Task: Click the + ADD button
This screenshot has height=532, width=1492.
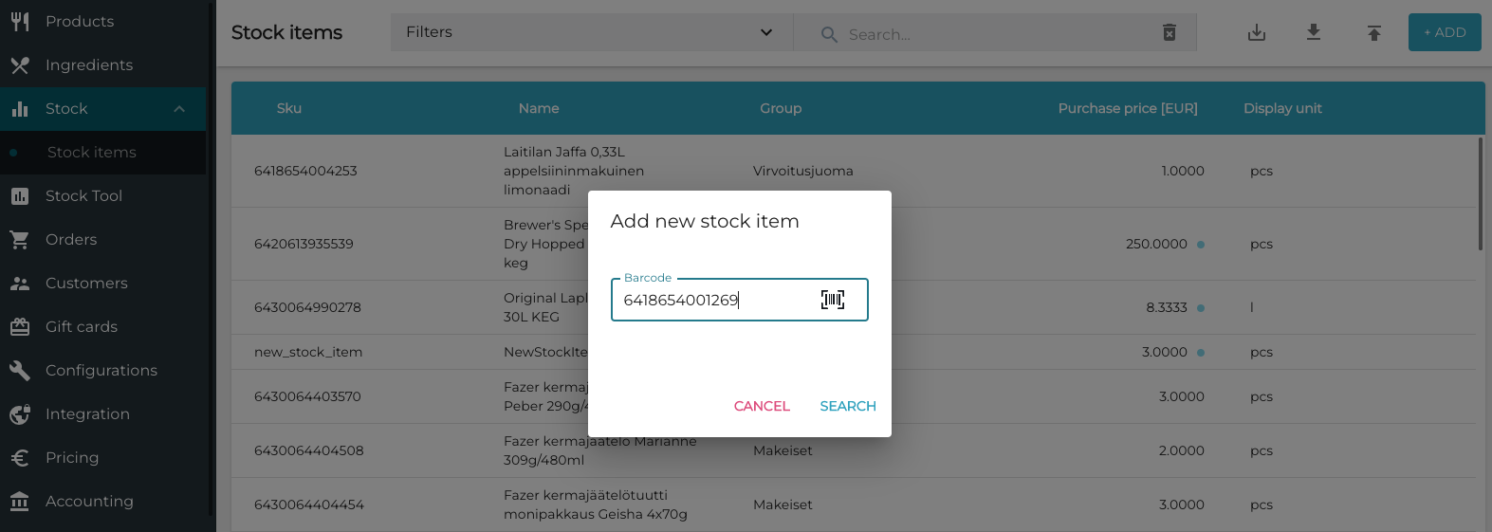Action: click(1445, 32)
